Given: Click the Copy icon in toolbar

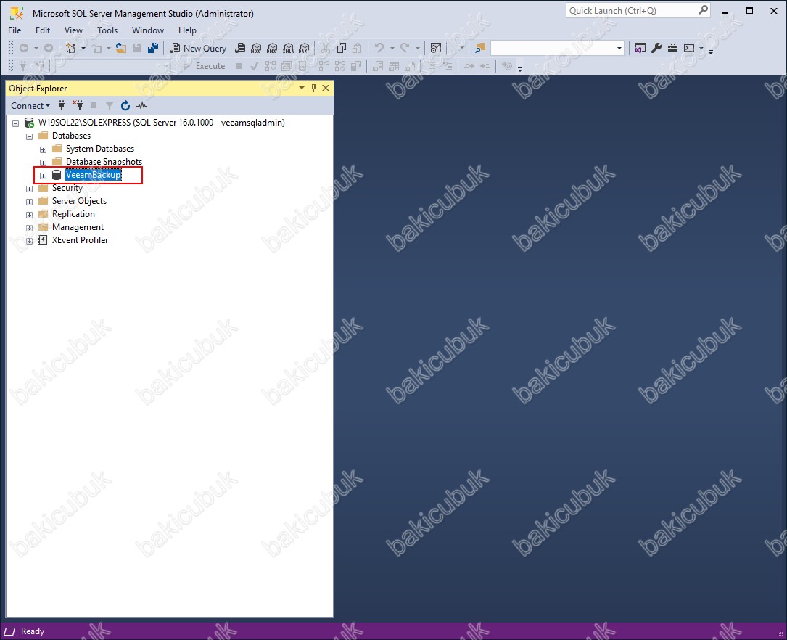Looking at the screenshot, I should [x=342, y=48].
